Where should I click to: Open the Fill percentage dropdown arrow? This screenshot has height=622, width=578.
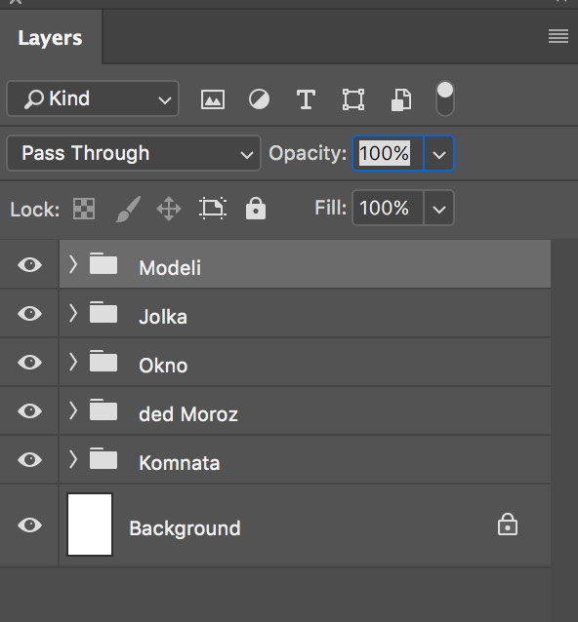pyautogui.click(x=439, y=209)
